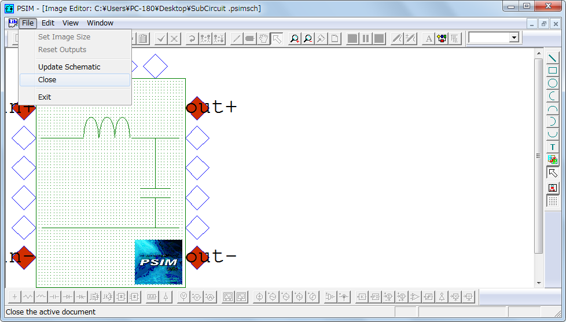Click the simulation pause icon
This screenshot has width=566, height=322.
(x=366, y=38)
